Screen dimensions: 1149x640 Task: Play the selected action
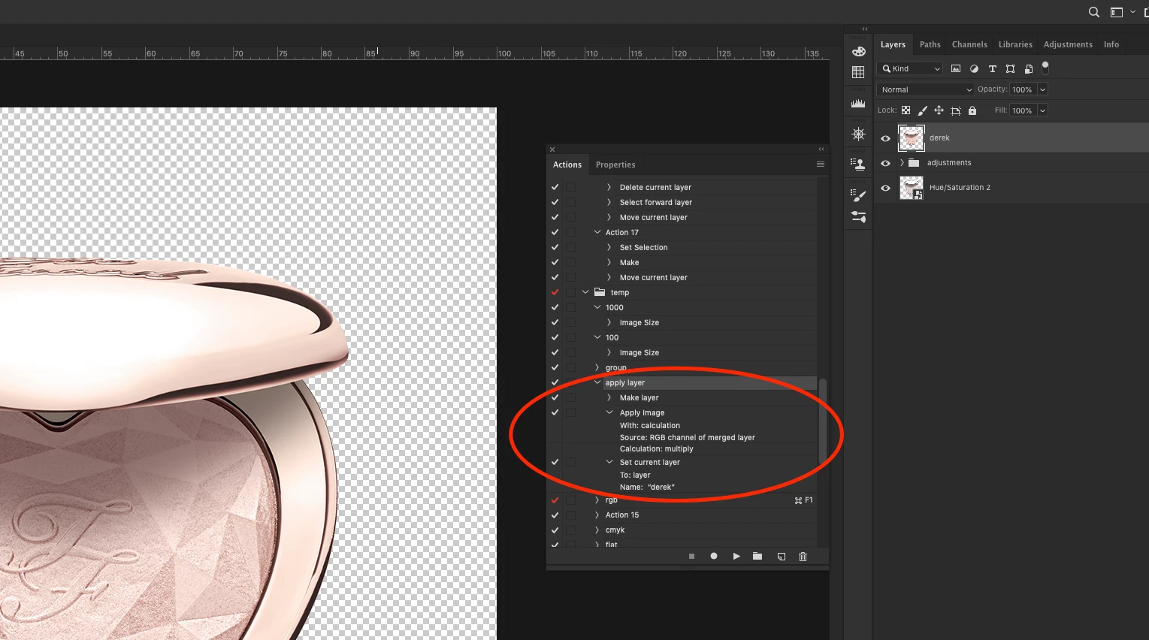click(736, 557)
